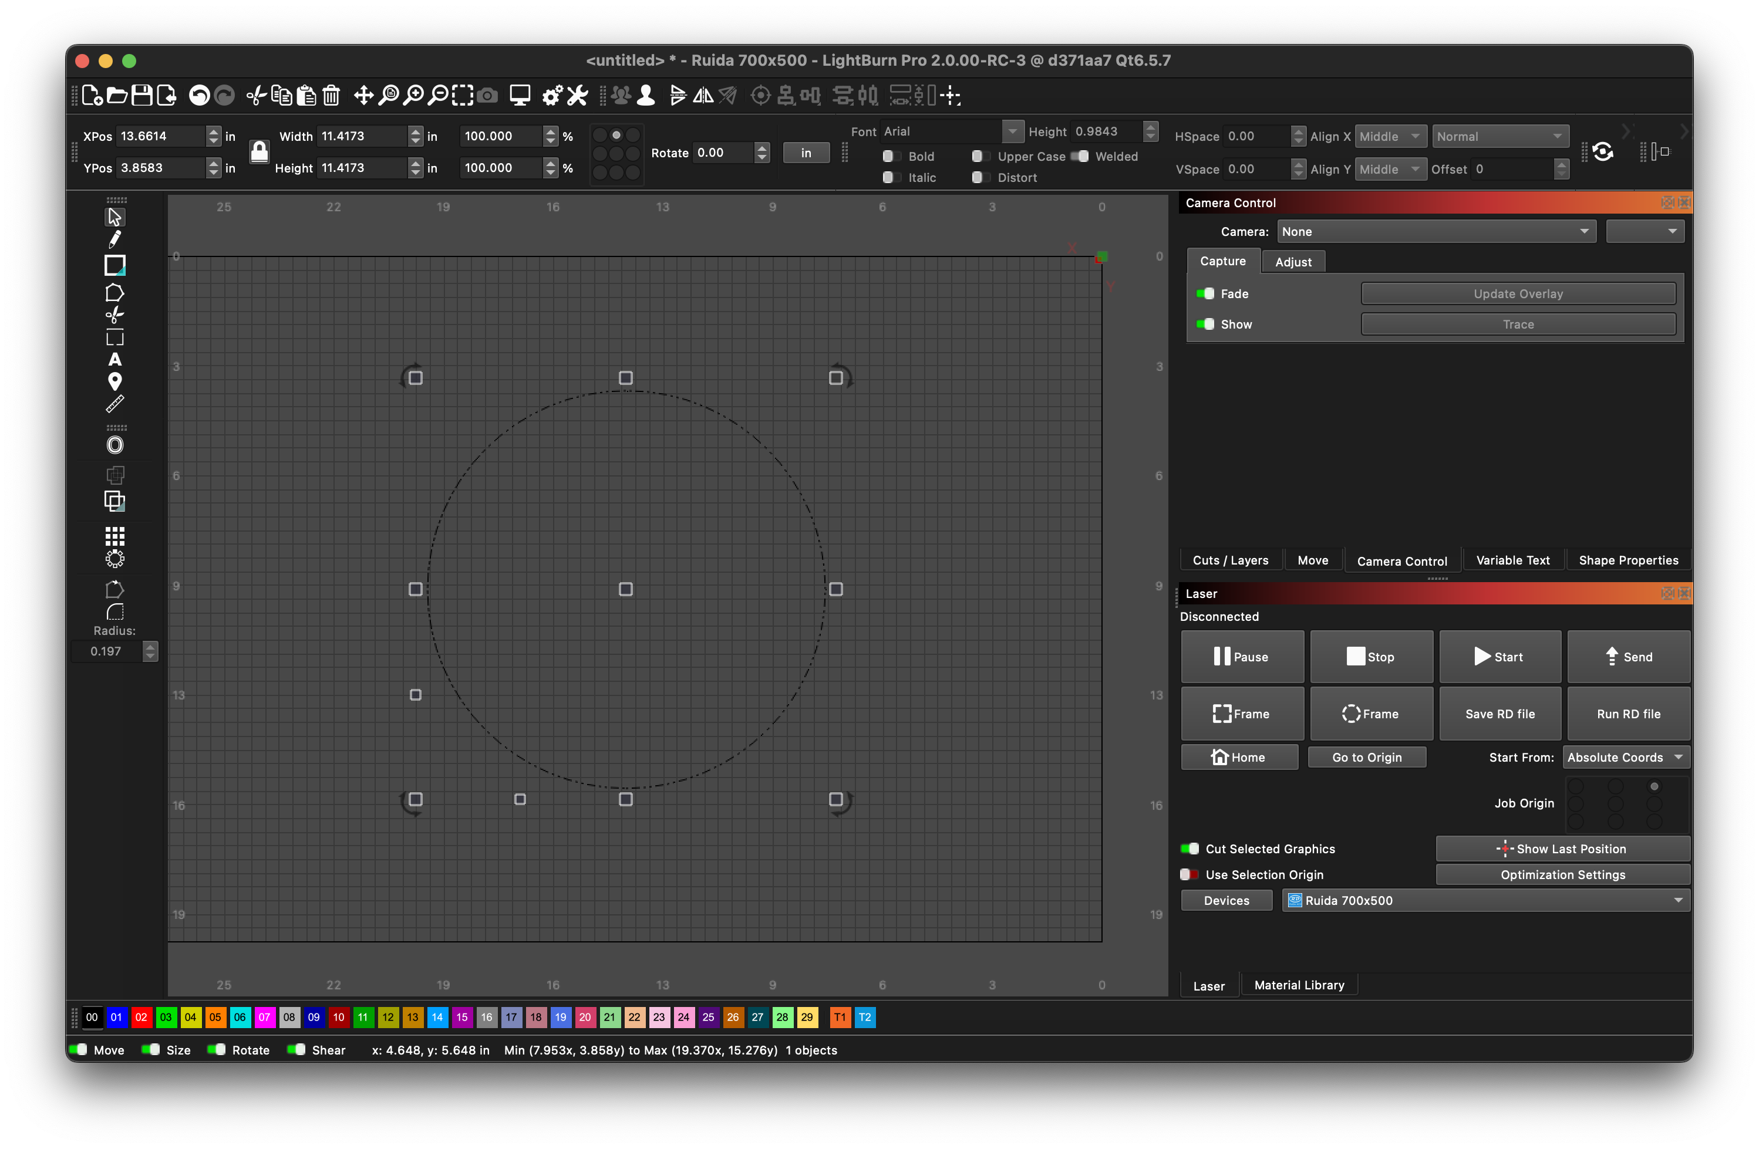The width and height of the screenshot is (1759, 1149).
Task: Open the Grid Array tool
Action: point(114,536)
